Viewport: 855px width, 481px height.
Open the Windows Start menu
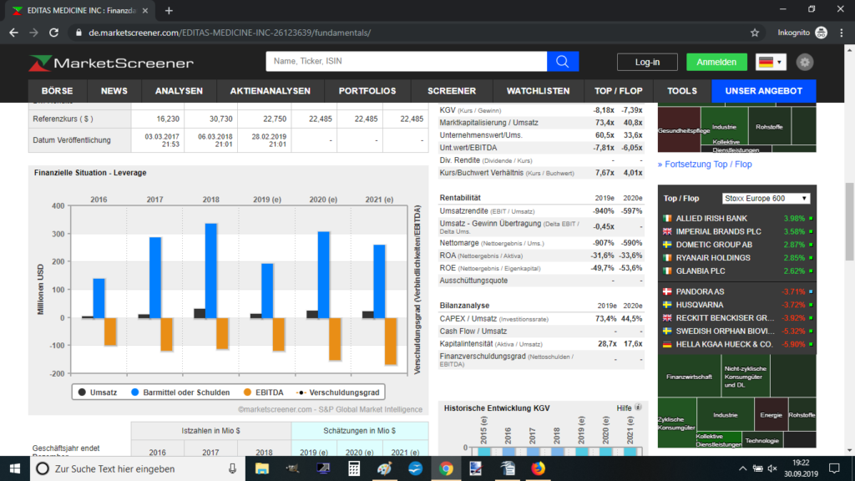pyautogui.click(x=15, y=468)
